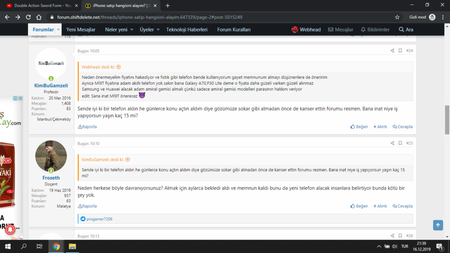Screen dimensions: 450x253
Task: Open Webhead account menu
Action: click(306, 29)
